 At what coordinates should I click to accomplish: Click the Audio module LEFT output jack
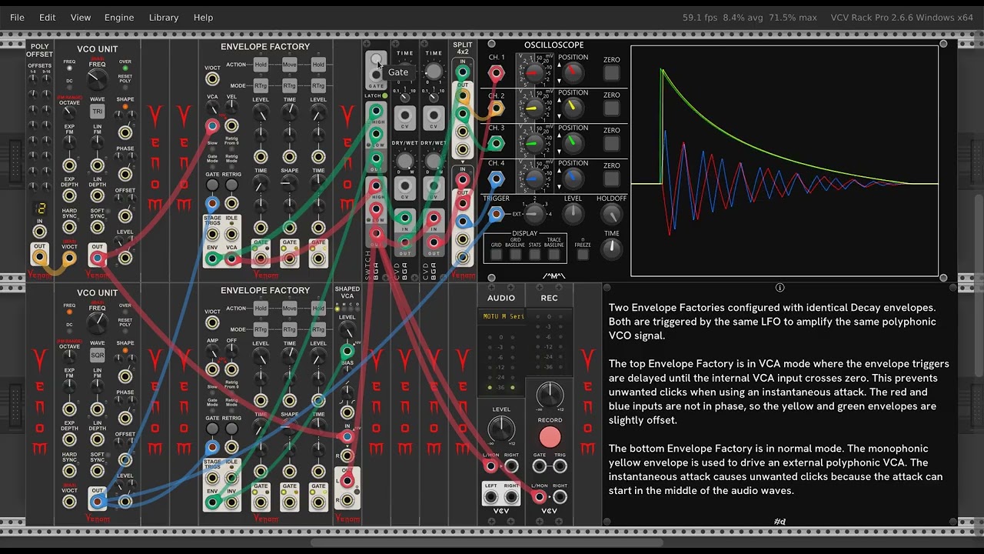[491, 497]
